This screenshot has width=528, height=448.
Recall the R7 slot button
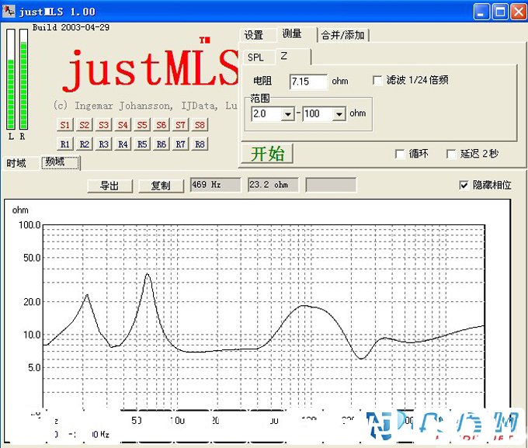pyautogui.click(x=180, y=144)
